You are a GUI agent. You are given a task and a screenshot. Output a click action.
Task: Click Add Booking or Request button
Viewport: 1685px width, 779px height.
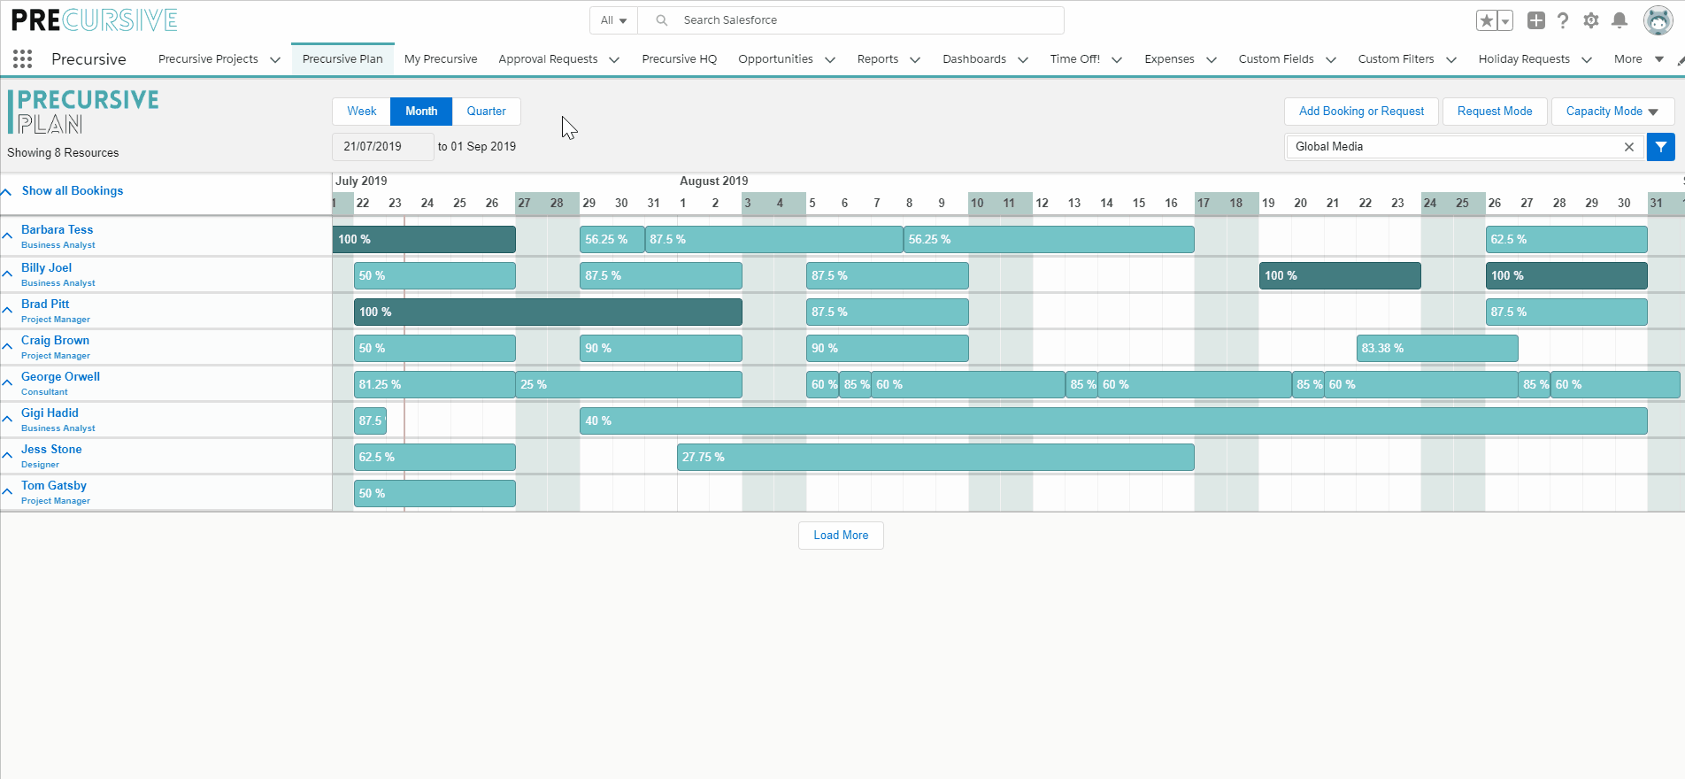(1361, 112)
